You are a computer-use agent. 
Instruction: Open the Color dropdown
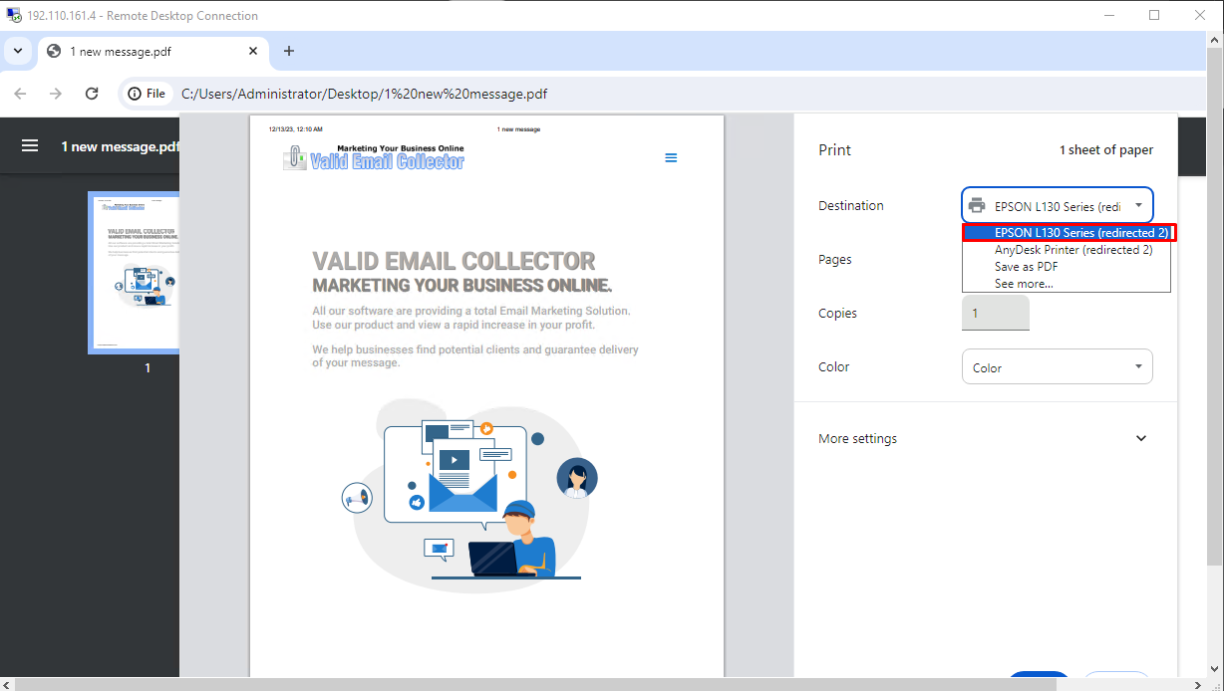tap(1057, 367)
